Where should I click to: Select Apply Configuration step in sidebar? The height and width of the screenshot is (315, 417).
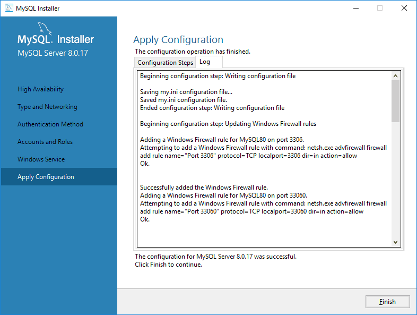(59, 177)
